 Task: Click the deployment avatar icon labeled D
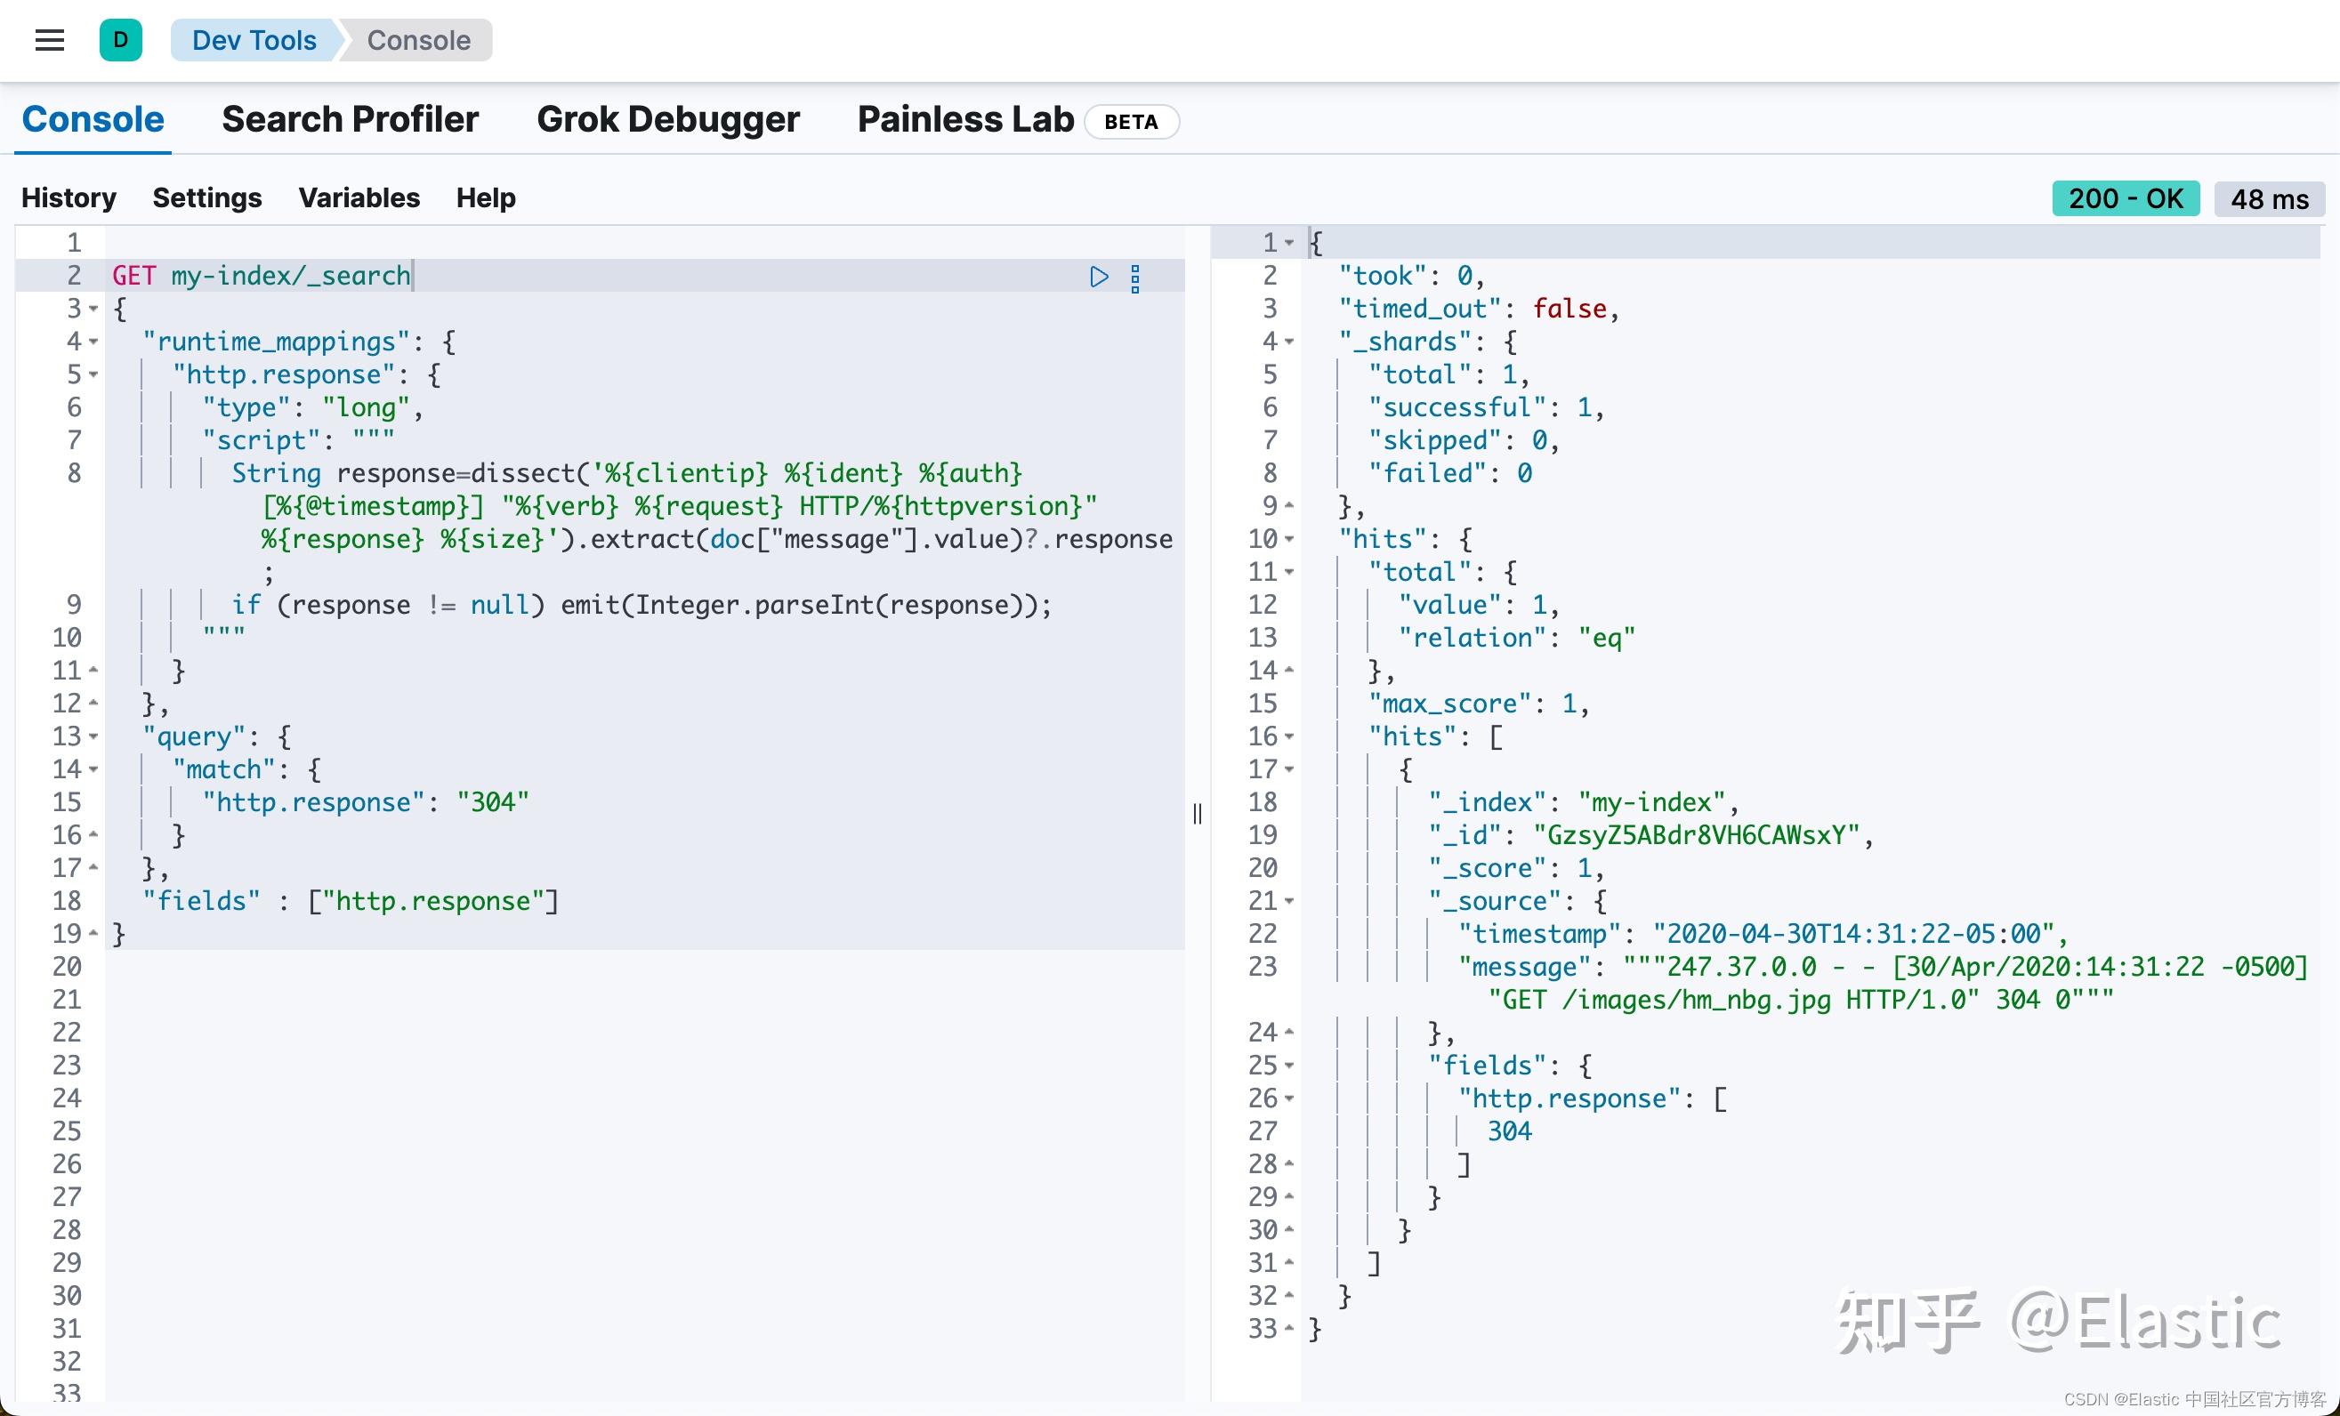click(x=119, y=40)
